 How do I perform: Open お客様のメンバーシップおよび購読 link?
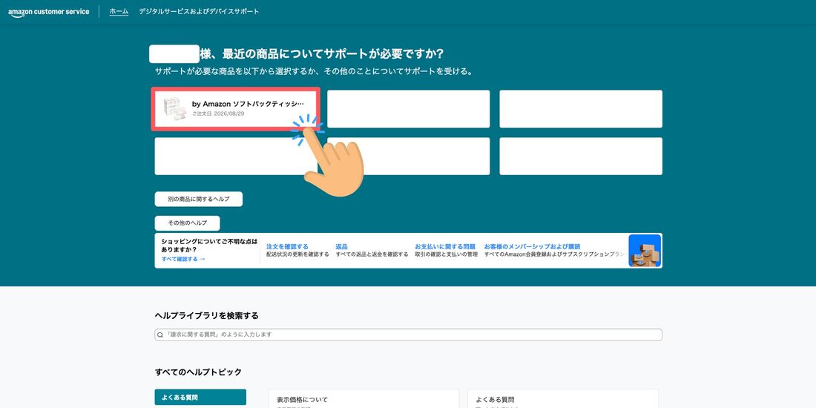click(532, 247)
